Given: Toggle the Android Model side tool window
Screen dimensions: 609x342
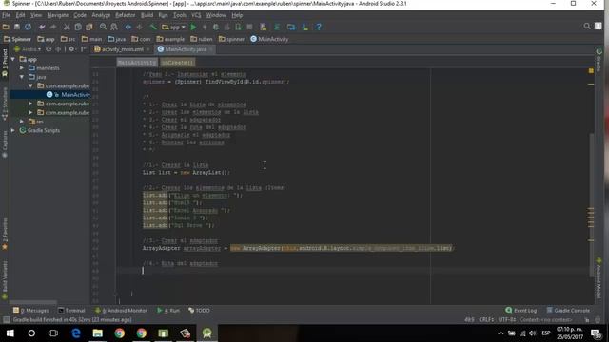Looking at the screenshot, I should pos(599,278).
